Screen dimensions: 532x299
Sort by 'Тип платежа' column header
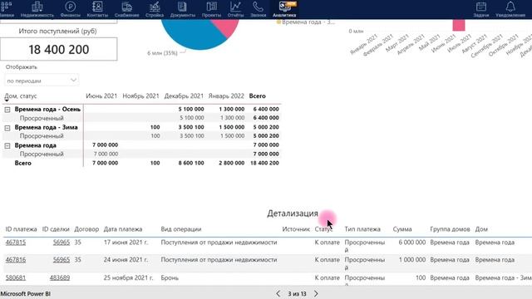pyautogui.click(x=362, y=229)
